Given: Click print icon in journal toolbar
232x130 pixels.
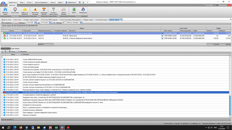Looking at the screenshot, I should tap(2, 52).
